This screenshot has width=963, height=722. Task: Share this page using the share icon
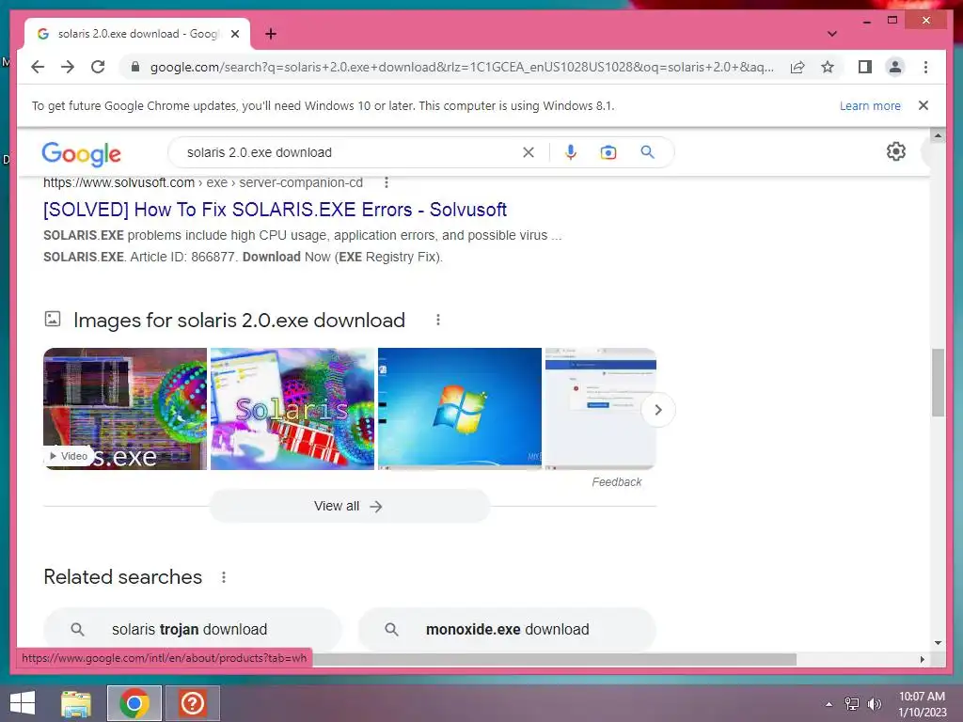pos(797,67)
